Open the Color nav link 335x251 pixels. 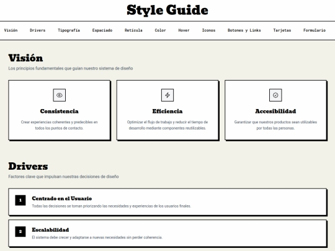pos(161,30)
